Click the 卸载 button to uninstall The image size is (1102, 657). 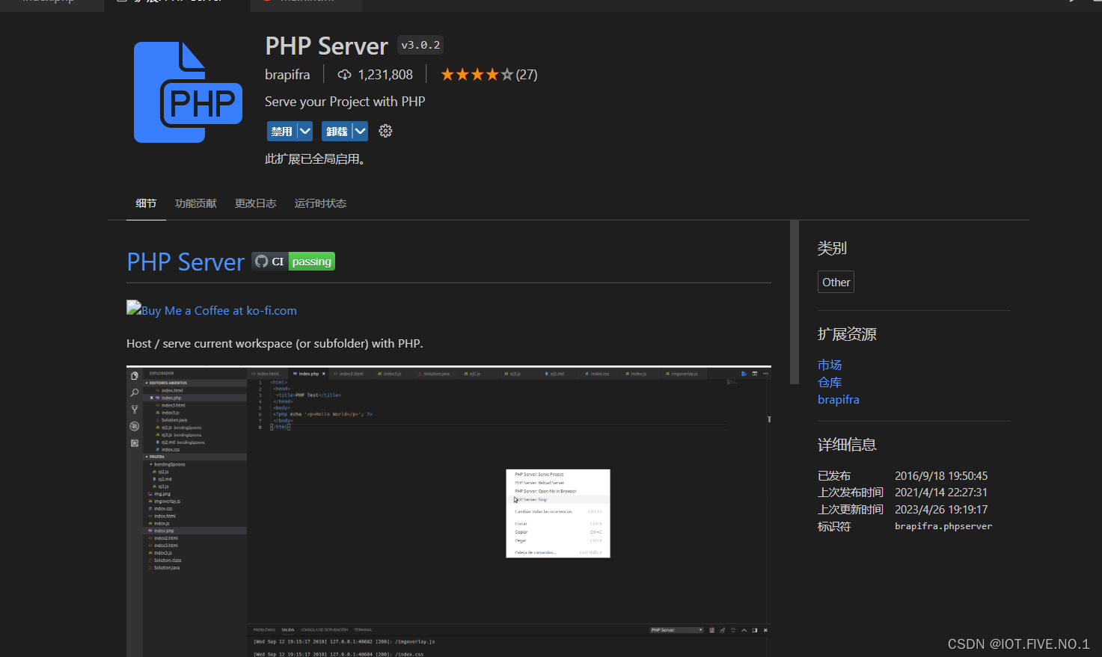coord(338,131)
